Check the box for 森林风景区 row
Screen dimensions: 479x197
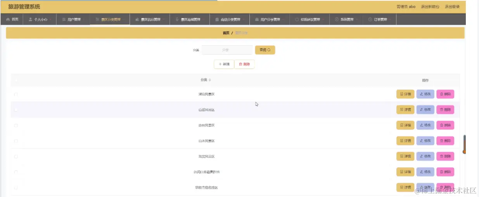pos(16,125)
